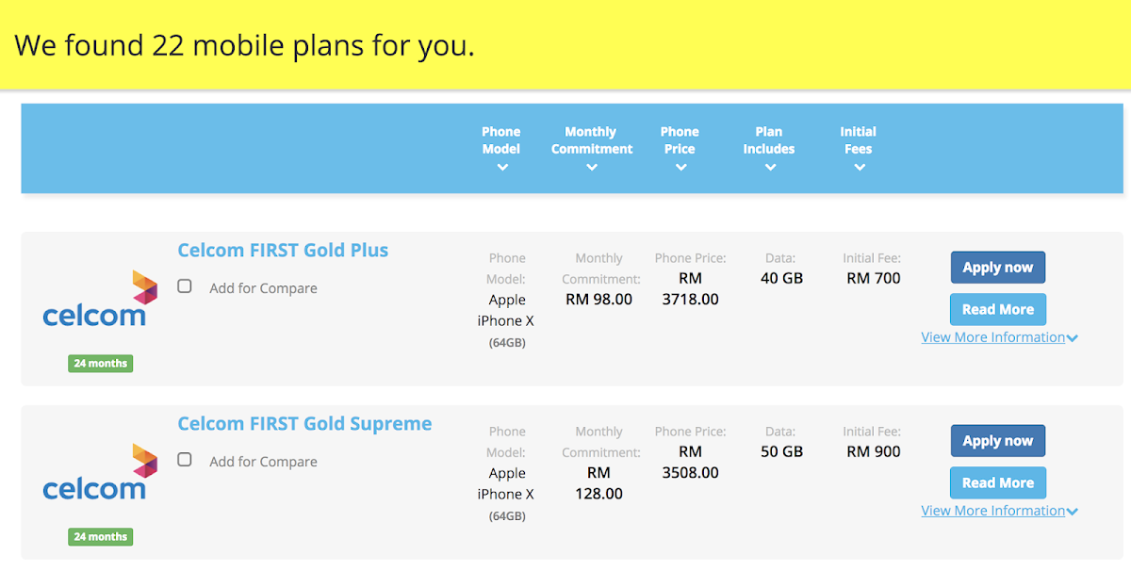1131x571 pixels.
Task: Click the Celcom logo on Gold Supreme plan
Action: 100,472
